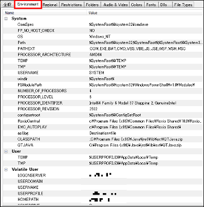Switch to the Colors tab
This screenshot has width=204, height=207.
[136, 5]
